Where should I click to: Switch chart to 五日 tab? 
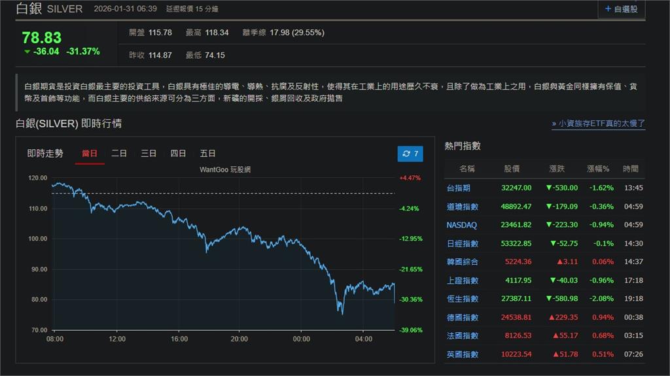[x=207, y=154]
